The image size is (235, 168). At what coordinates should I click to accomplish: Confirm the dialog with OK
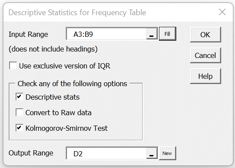click(x=206, y=35)
